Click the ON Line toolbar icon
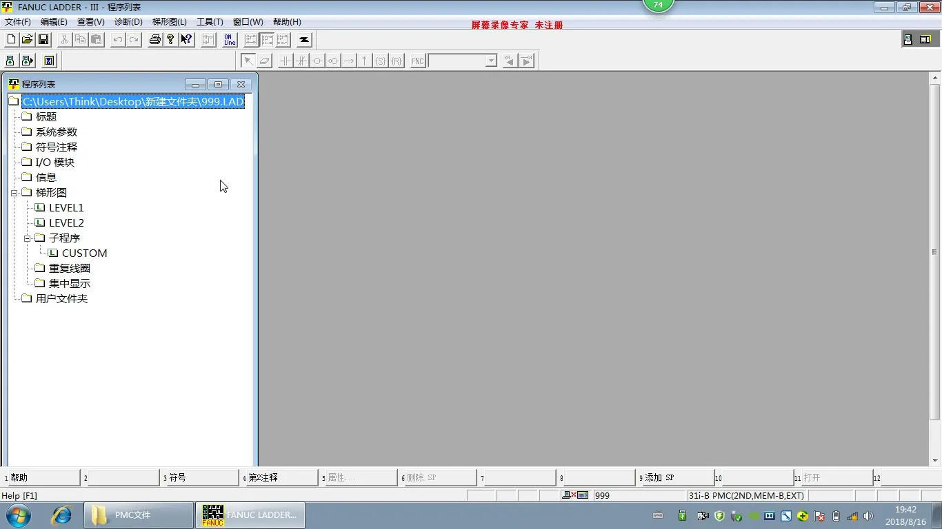Image resolution: width=942 pixels, height=529 pixels. (x=230, y=40)
